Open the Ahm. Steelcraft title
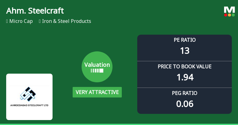 click(x=35, y=11)
